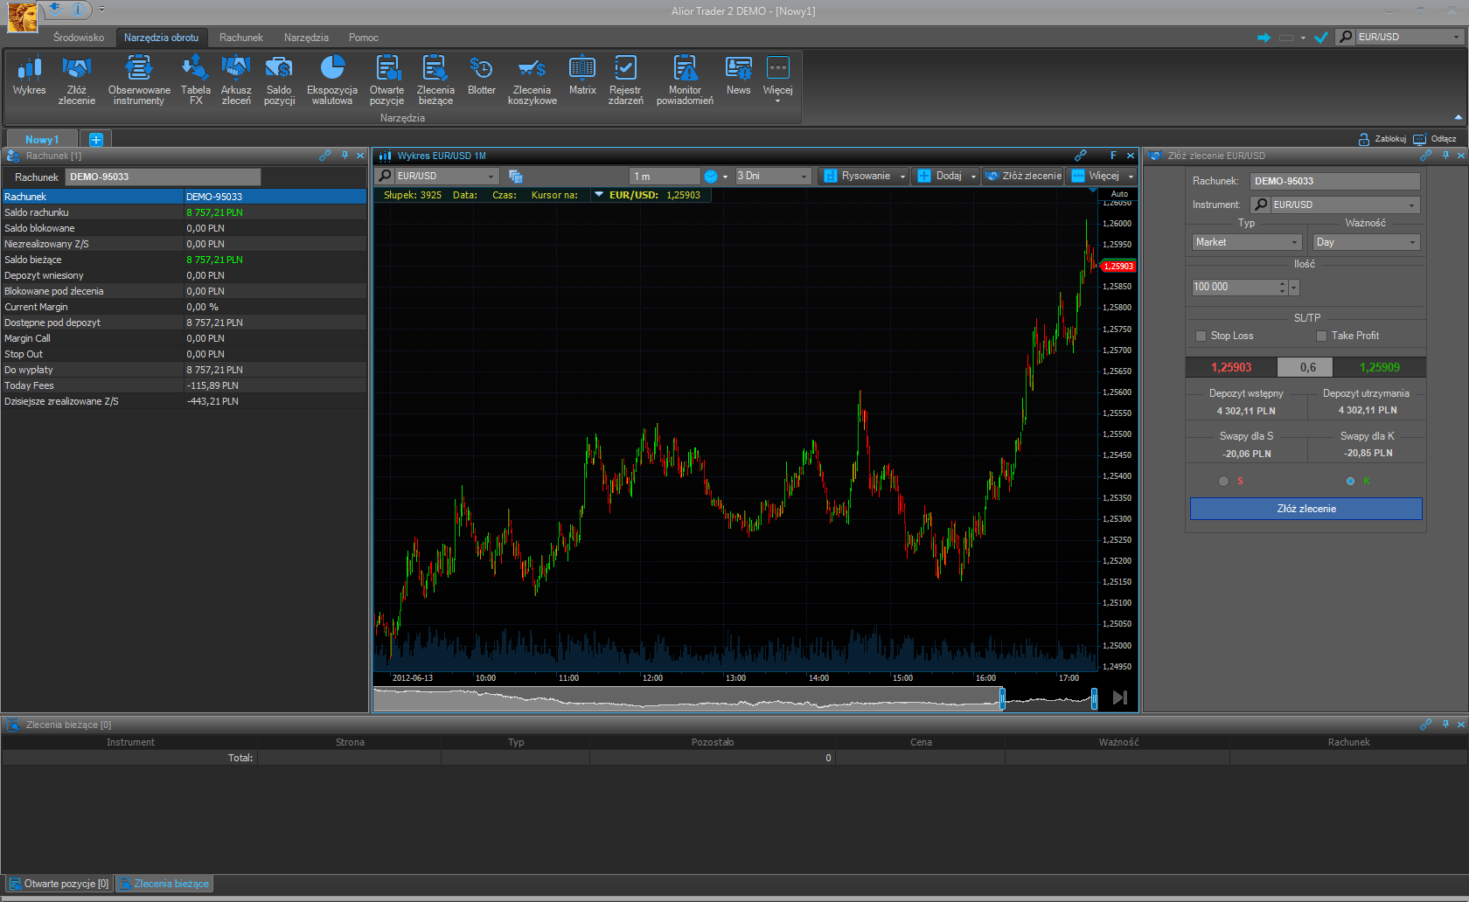Open the Matrix tool

click(582, 76)
